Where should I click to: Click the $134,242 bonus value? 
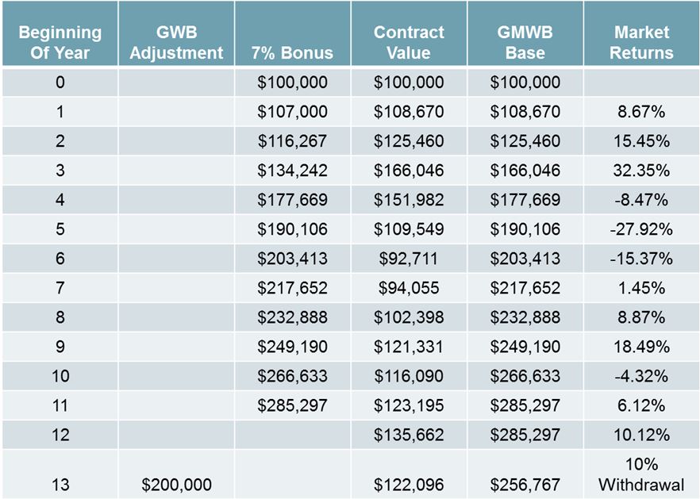pyautogui.click(x=293, y=171)
